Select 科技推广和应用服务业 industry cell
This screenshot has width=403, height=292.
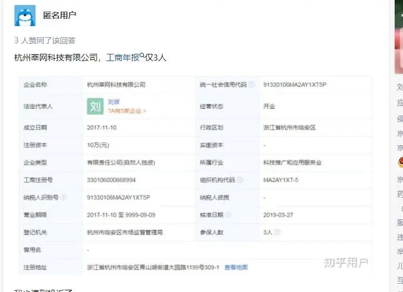(292, 163)
